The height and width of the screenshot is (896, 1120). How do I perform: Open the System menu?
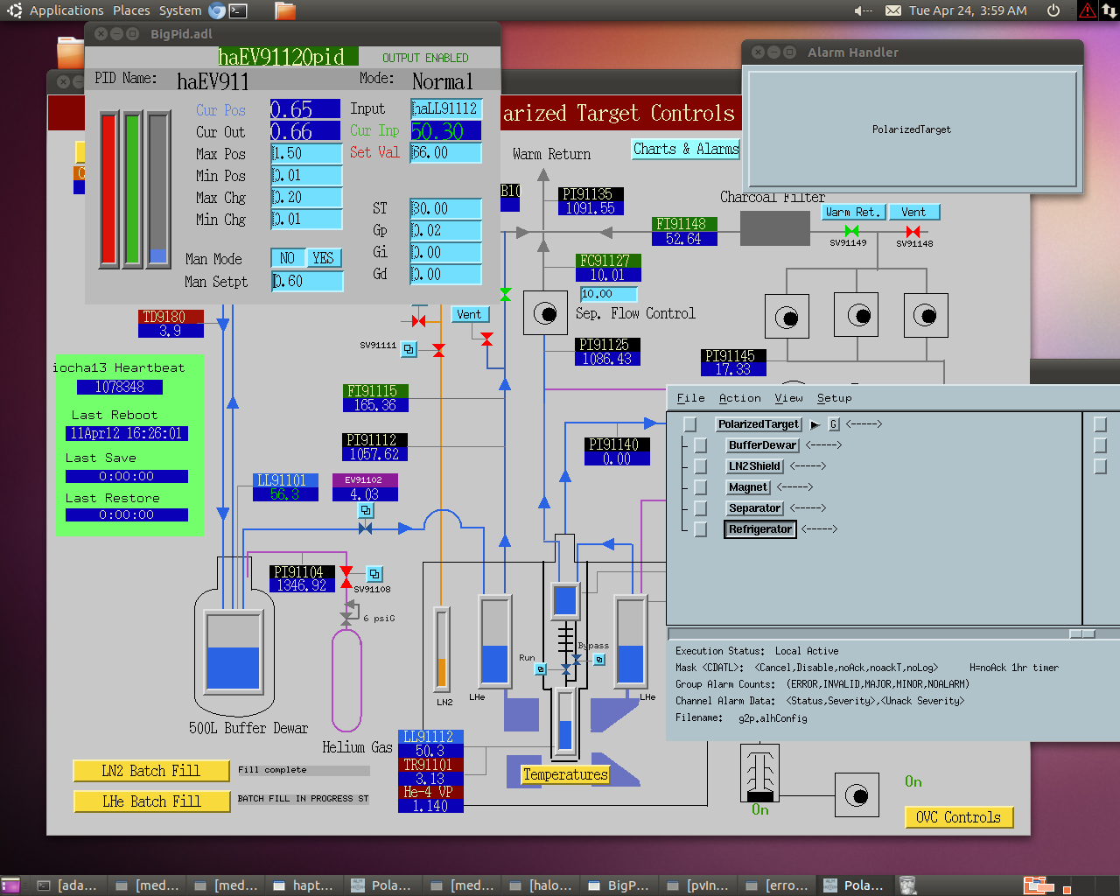180,10
